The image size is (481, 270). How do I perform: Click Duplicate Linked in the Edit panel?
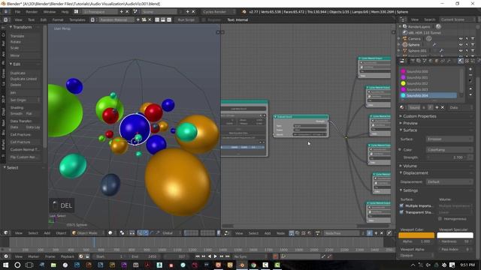pyautogui.click(x=25, y=79)
